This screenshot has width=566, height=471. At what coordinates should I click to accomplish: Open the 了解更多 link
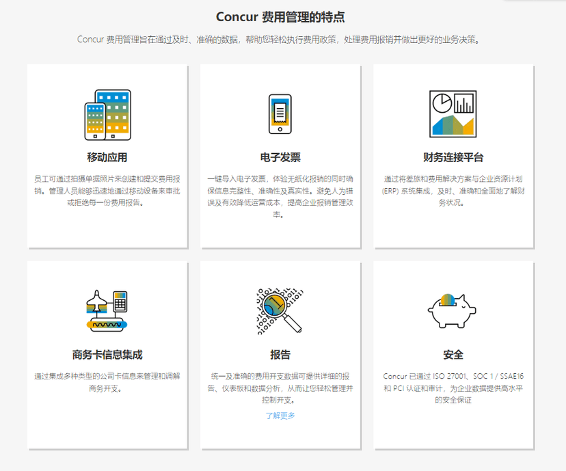pos(280,416)
